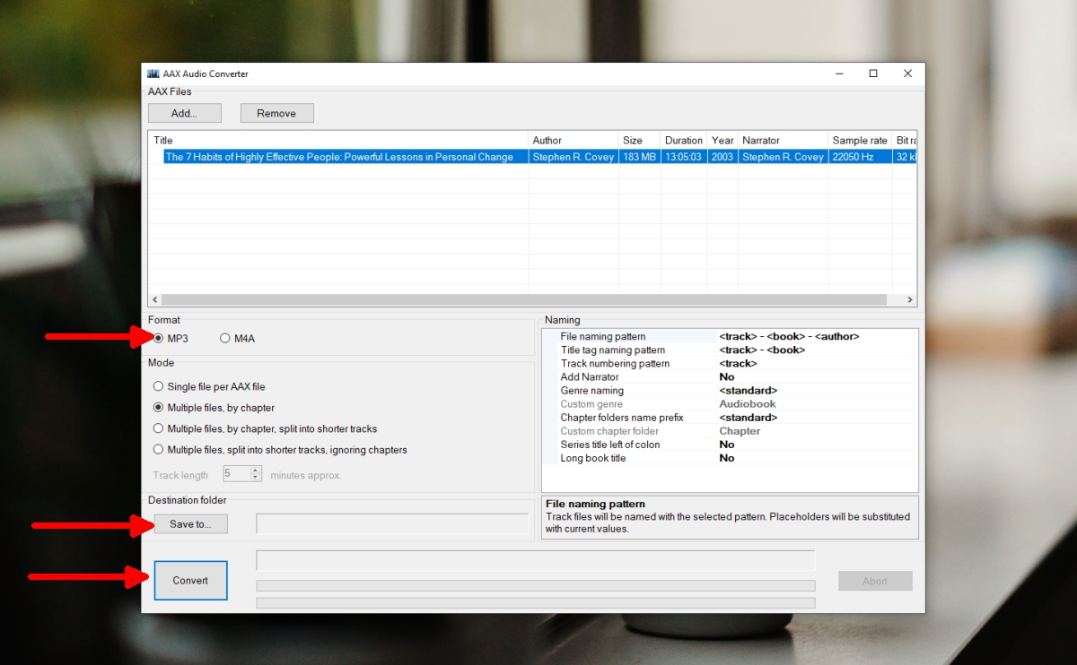This screenshot has width=1077, height=665.
Task: Click the Track length number field
Action: [236, 474]
